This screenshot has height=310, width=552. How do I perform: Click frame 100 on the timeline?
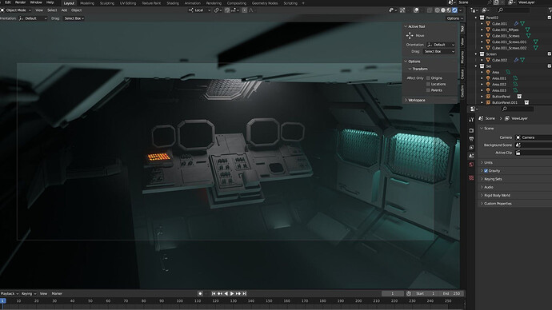pyautogui.click(x=179, y=301)
